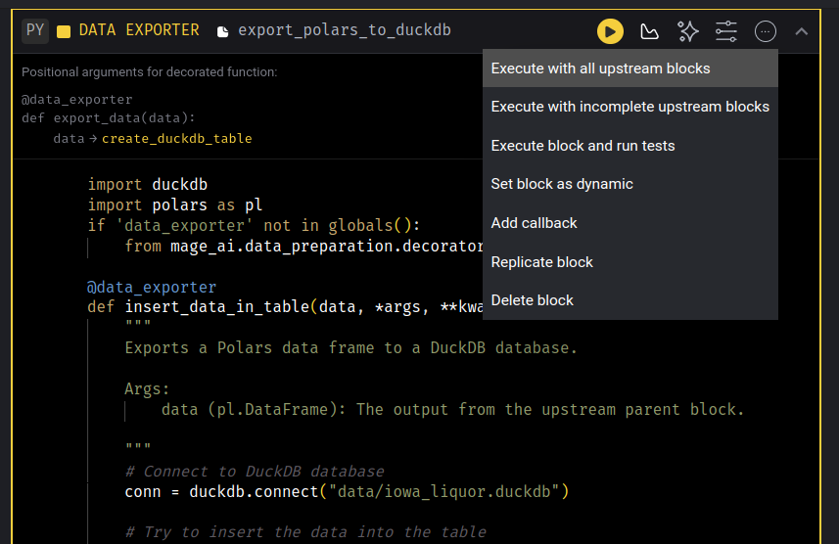
Task: Click the AI sparkle icon
Action: click(687, 31)
